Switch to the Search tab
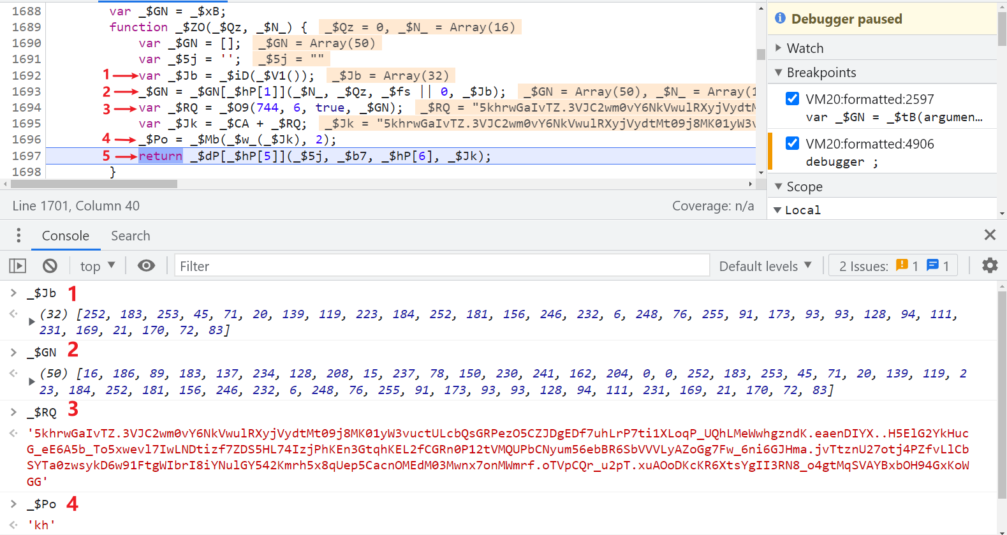Image resolution: width=1007 pixels, height=535 pixels. pyautogui.click(x=130, y=235)
